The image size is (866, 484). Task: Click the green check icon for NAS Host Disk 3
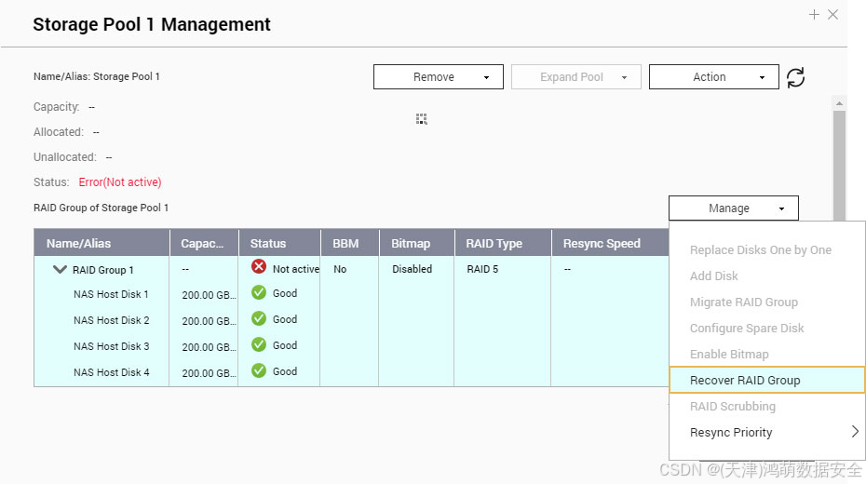(259, 345)
